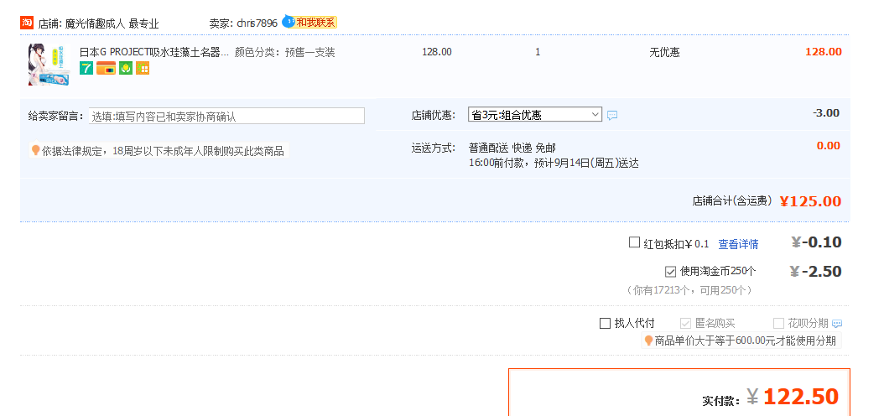Click the blue Wangwang chat icon
This screenshot has height=416, width=884.
tap(288, 21)
